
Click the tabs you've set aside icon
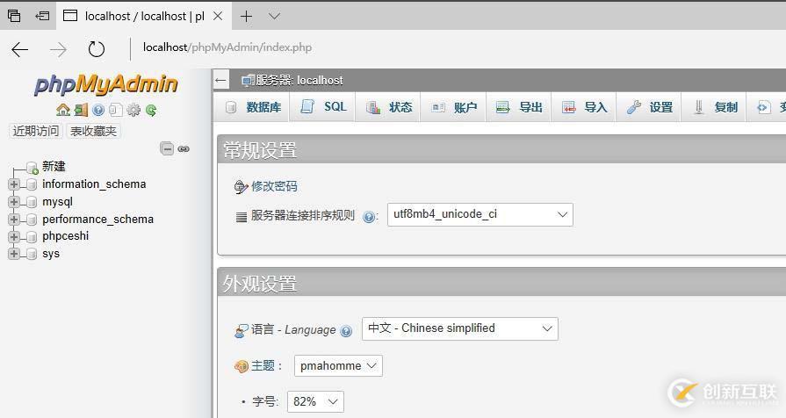coord(14,16)
